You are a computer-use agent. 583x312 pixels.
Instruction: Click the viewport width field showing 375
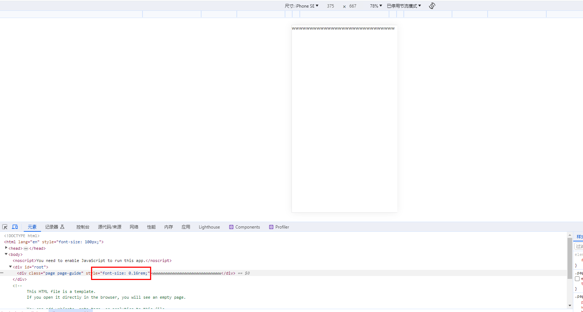click(x=331, y=6)
